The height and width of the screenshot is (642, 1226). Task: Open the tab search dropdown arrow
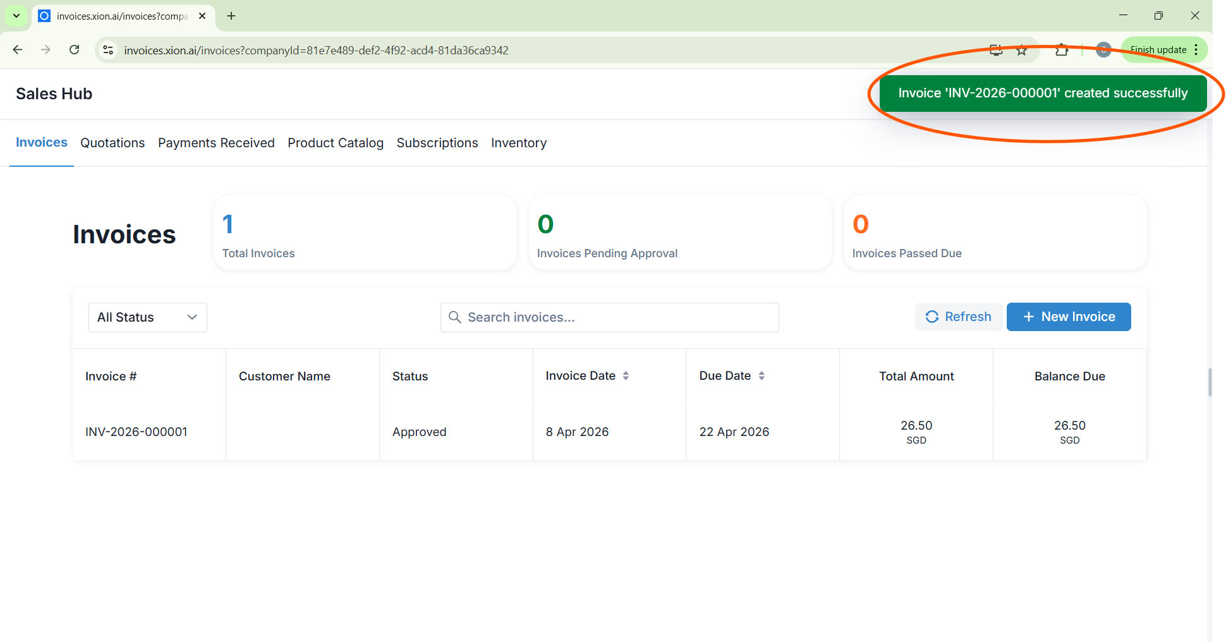click(16, 16)
